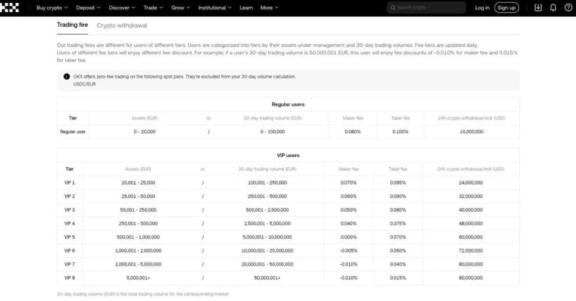576x301 pixels.
Task: Click the VIP 8 row tier cell
Action: tap(70, 278)
